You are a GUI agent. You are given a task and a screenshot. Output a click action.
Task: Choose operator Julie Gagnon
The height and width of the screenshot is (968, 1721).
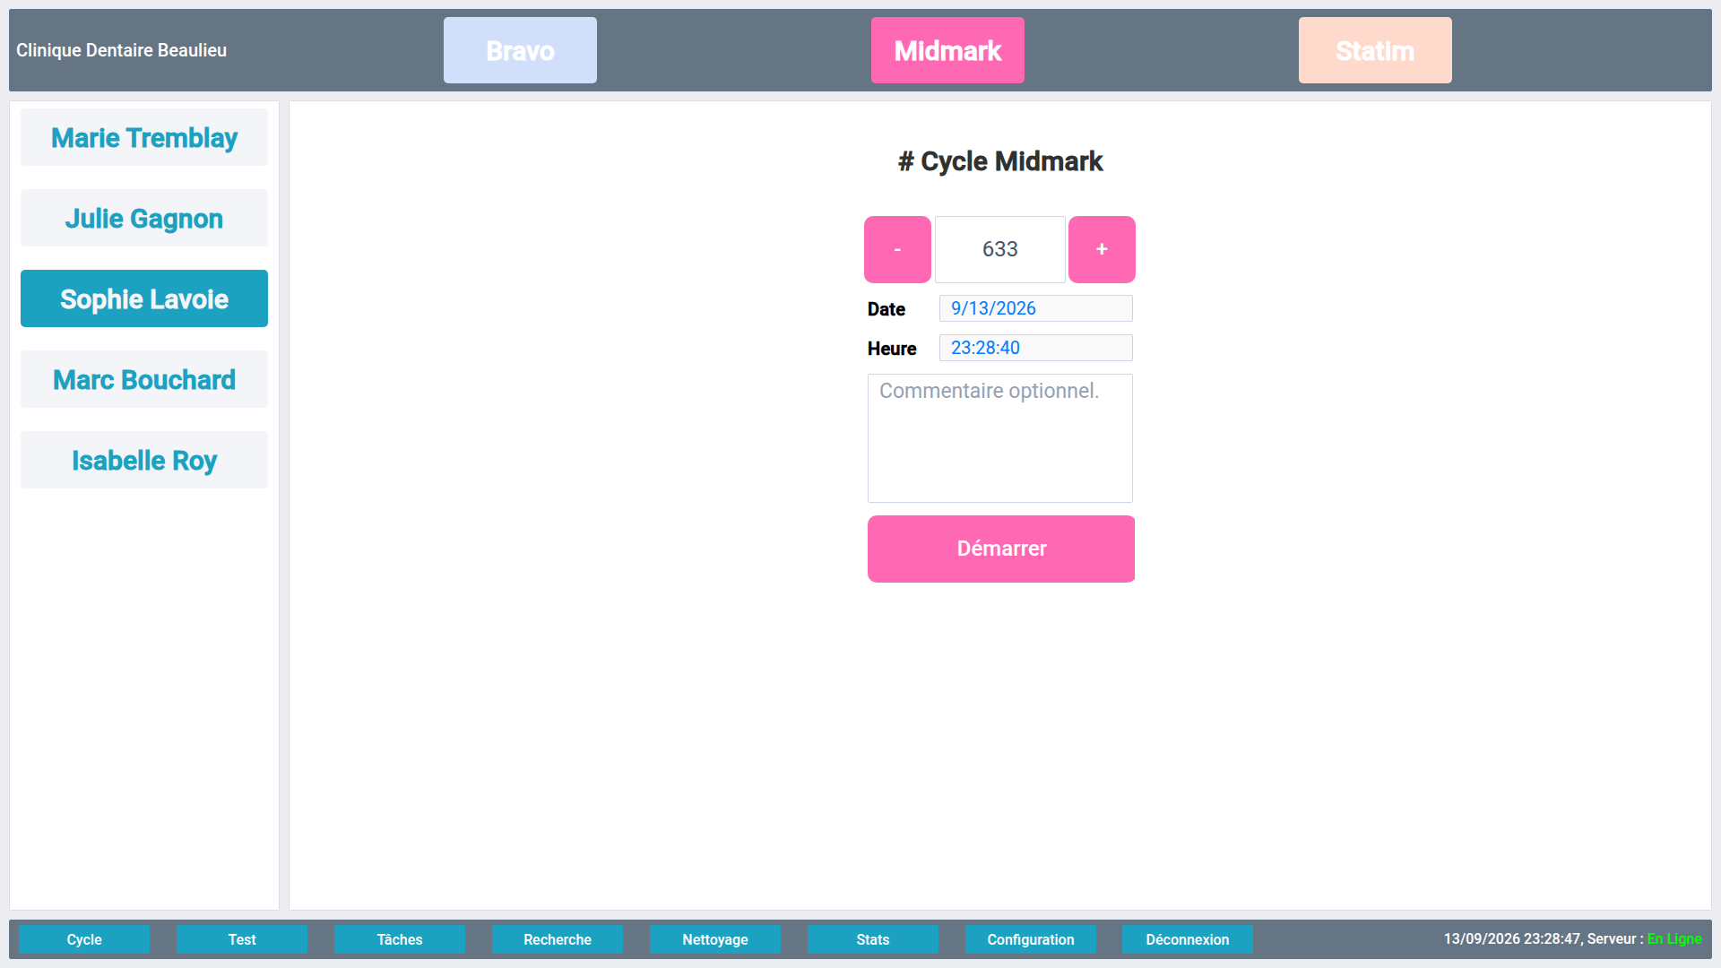coord(144,218)
